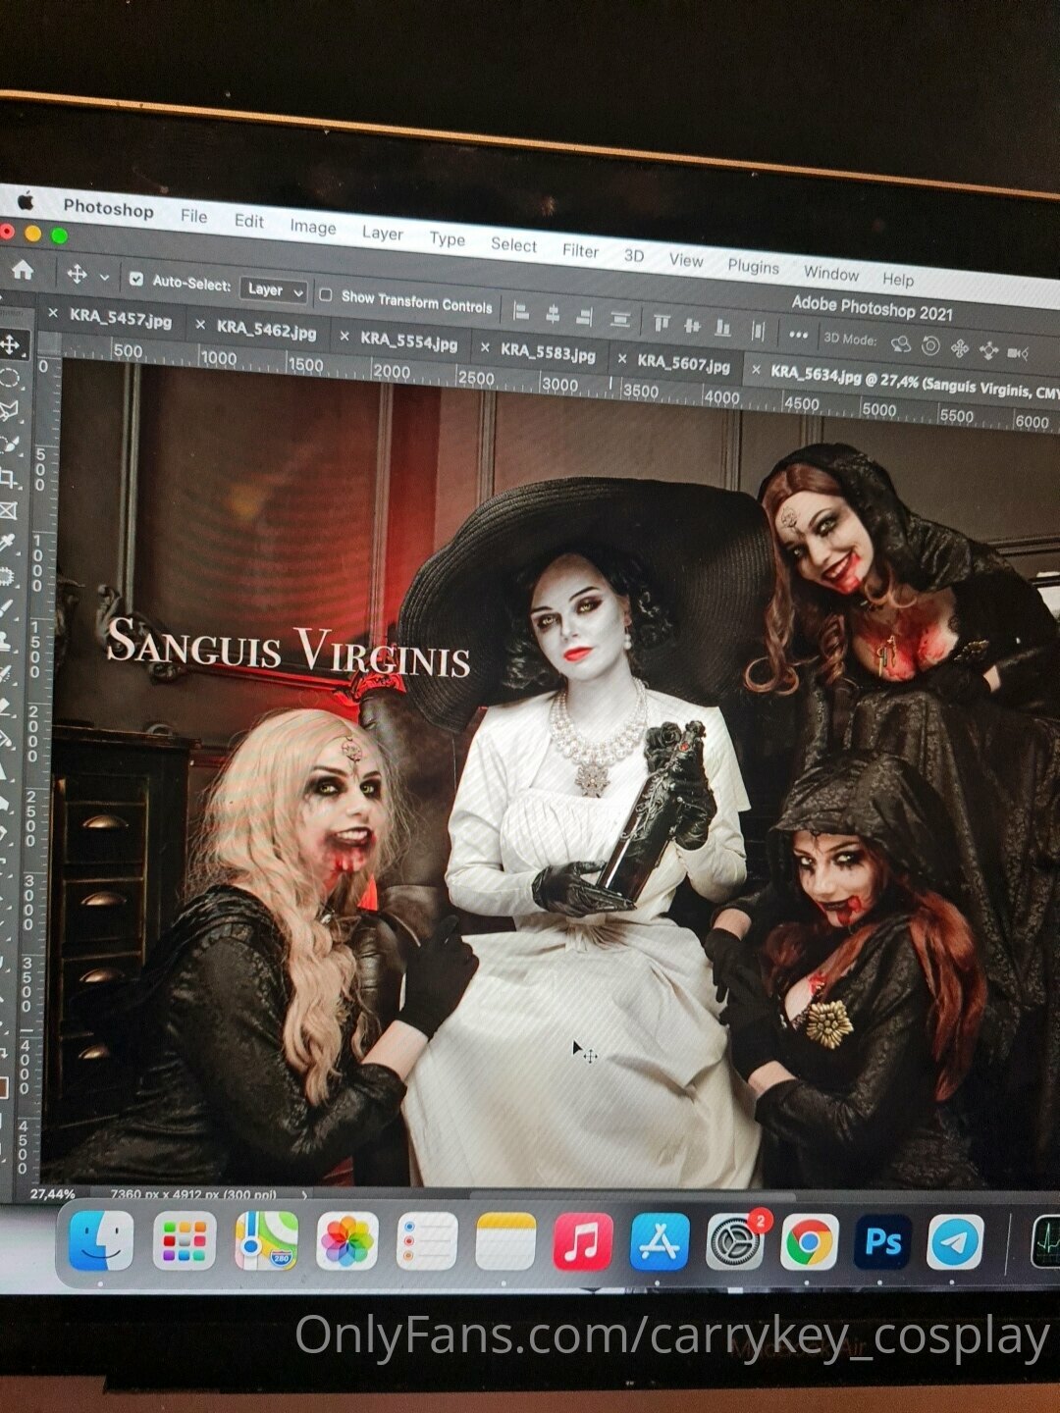This screenshot has height=1413, width=1060.
Task: Open more align options (three dots)
Action: coord(798,334)
